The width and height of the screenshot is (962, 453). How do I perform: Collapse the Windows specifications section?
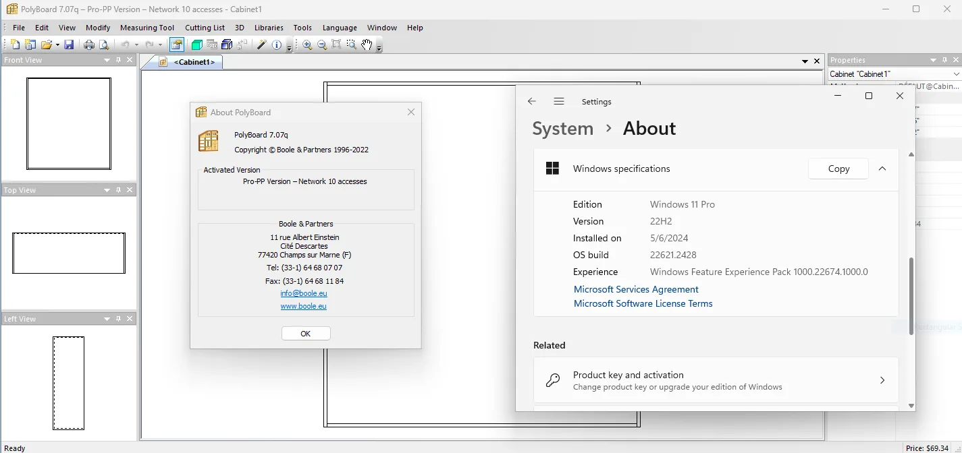coord(882,169)
